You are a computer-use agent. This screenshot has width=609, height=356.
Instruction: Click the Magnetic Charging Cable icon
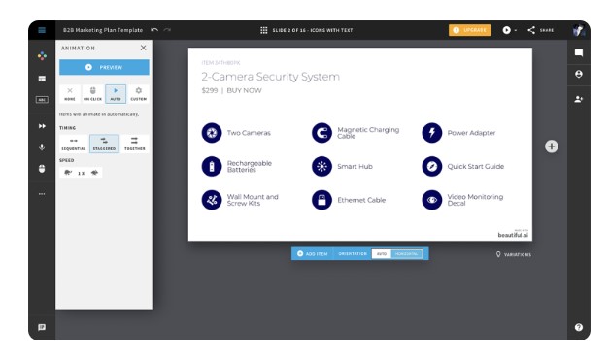click(x=321, y=133)
